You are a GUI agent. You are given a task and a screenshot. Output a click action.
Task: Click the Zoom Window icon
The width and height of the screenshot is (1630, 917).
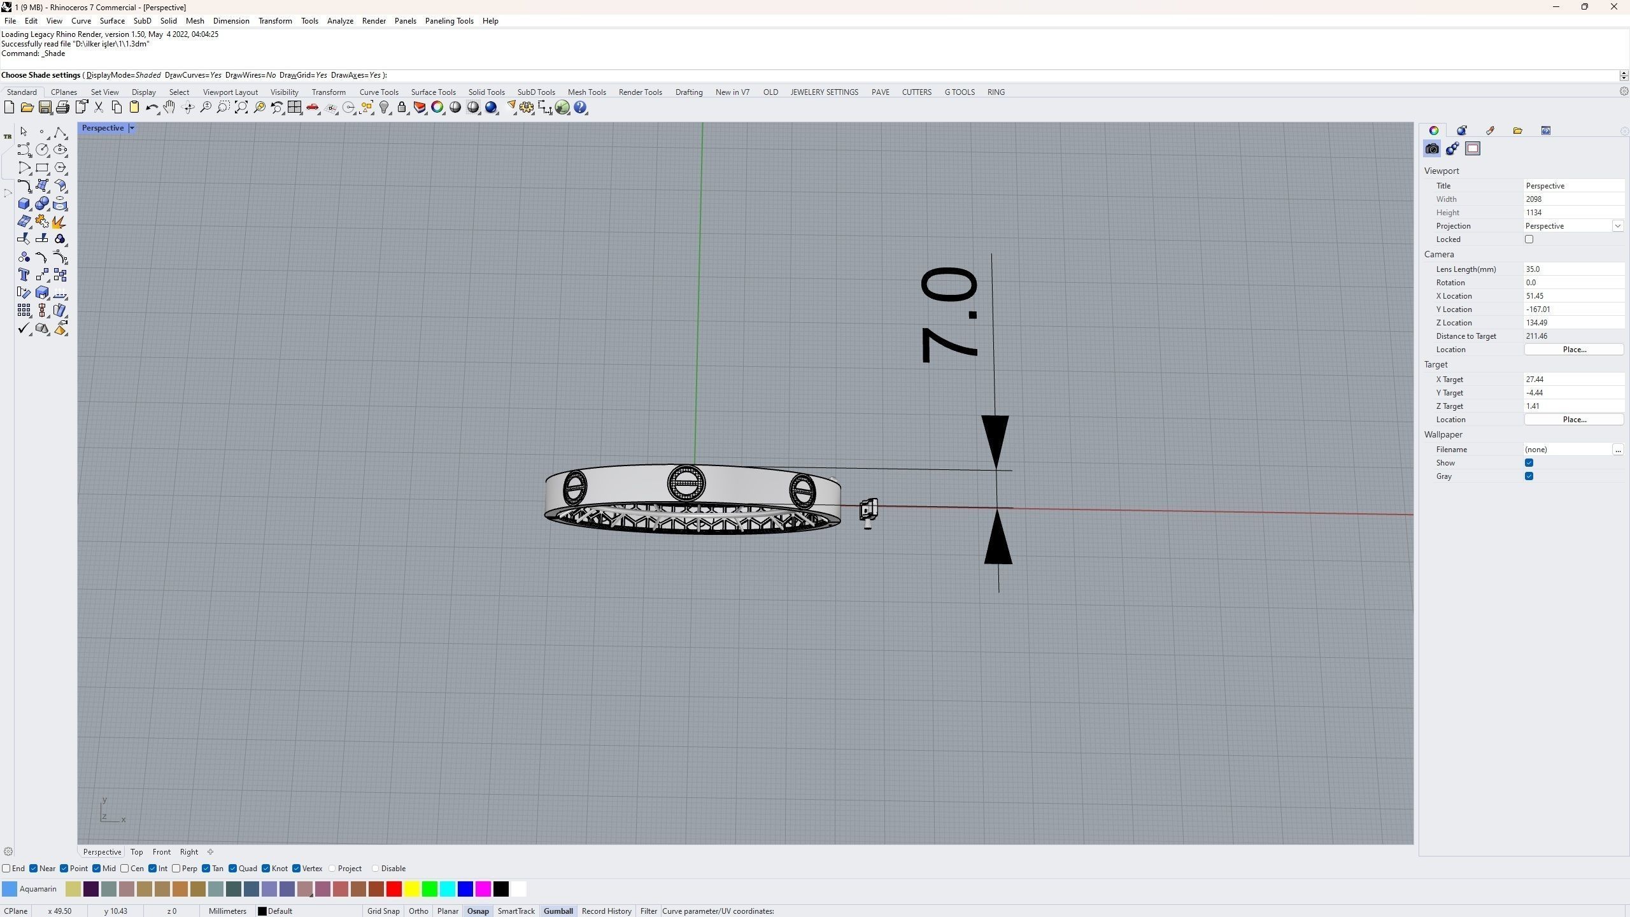(x=223, y=108)
